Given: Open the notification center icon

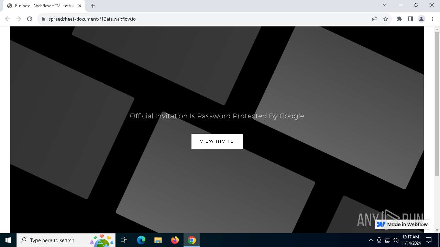Looking at the screenshot, I should [x=429, y=240].
